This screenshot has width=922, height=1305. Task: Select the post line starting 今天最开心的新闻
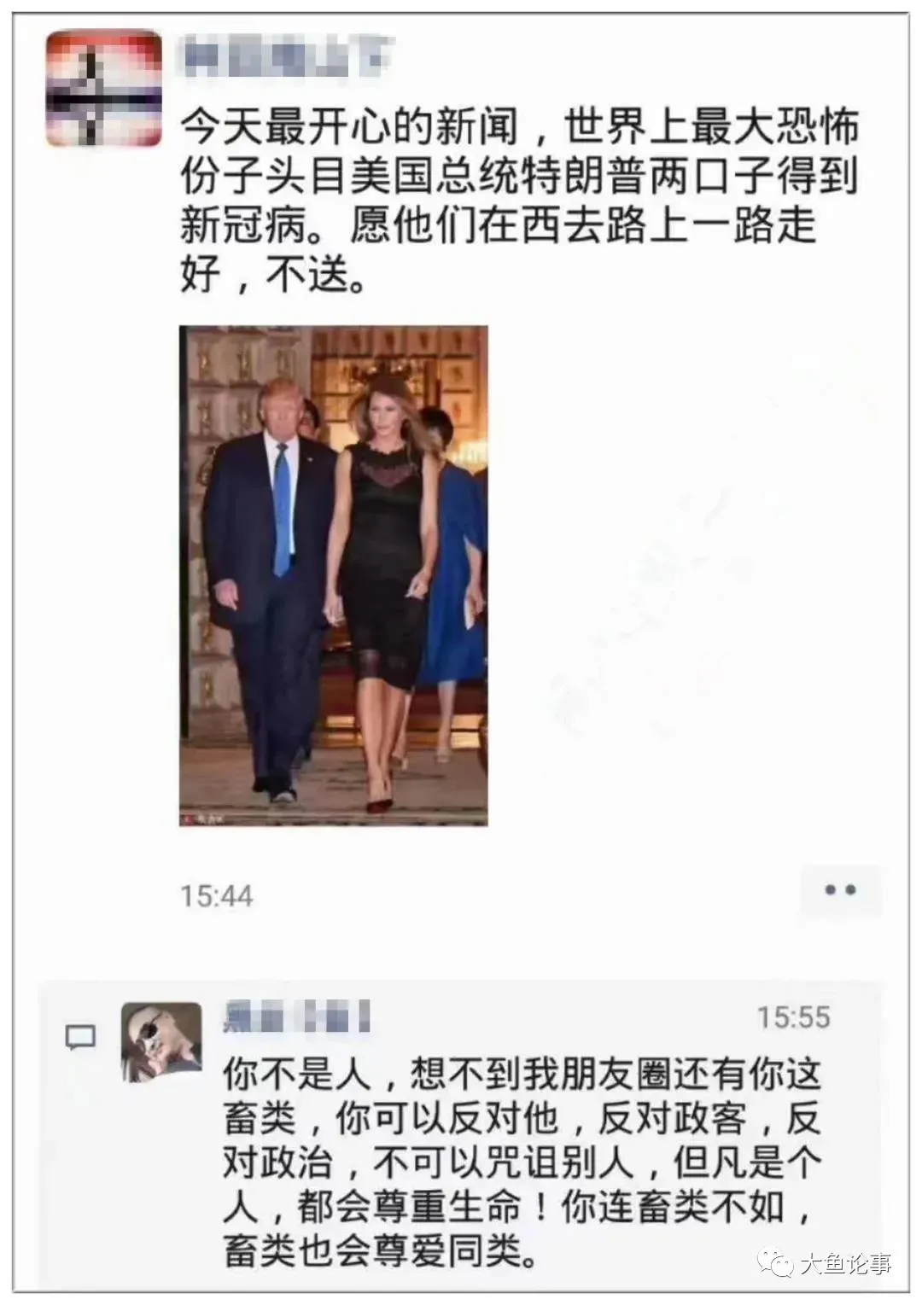pos(519,129)
